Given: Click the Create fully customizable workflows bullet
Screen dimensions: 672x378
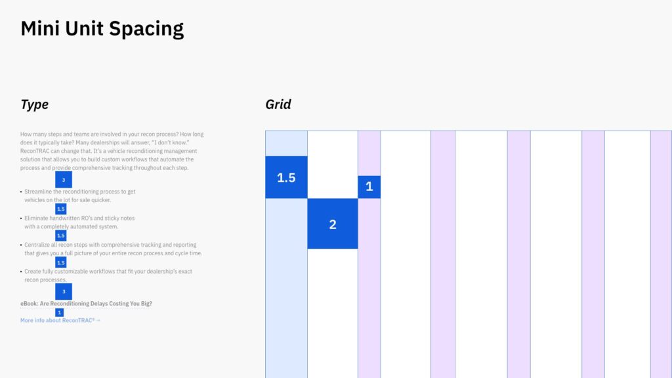Looking at the screenshot, I should coord(108,275).
